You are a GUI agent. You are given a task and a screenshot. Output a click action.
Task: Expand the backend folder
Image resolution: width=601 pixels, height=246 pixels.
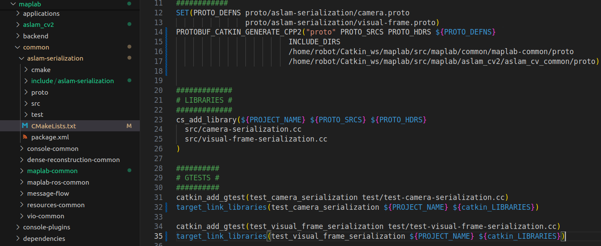18,36
